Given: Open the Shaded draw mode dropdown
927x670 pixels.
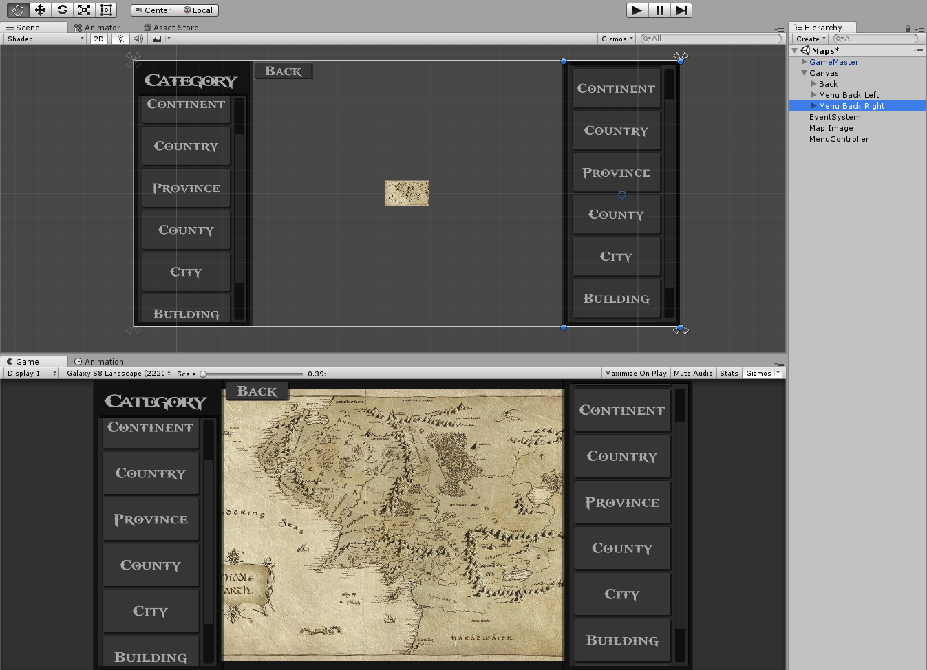Looking at the screenshot, I should click(x=45, y=39).
